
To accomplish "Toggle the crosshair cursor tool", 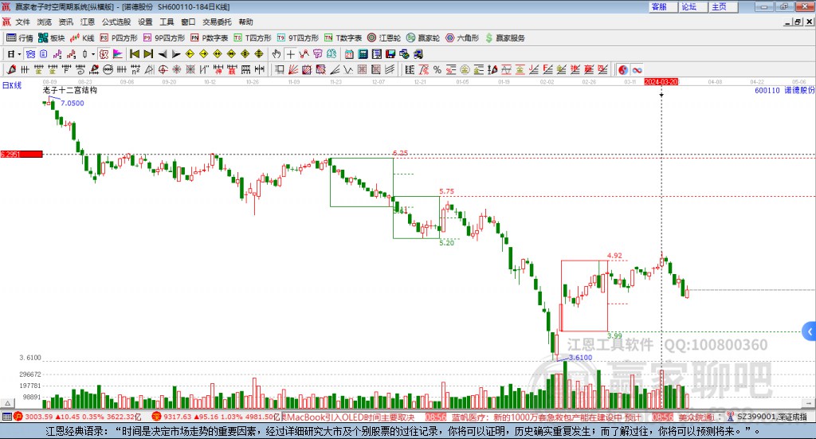I will tap(290, 54).
